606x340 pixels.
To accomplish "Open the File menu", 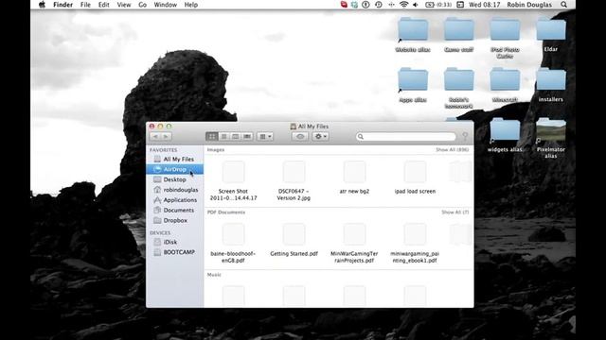I will tap(85, 5).
